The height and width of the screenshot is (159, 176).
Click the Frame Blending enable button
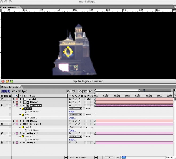pos(85,91)
